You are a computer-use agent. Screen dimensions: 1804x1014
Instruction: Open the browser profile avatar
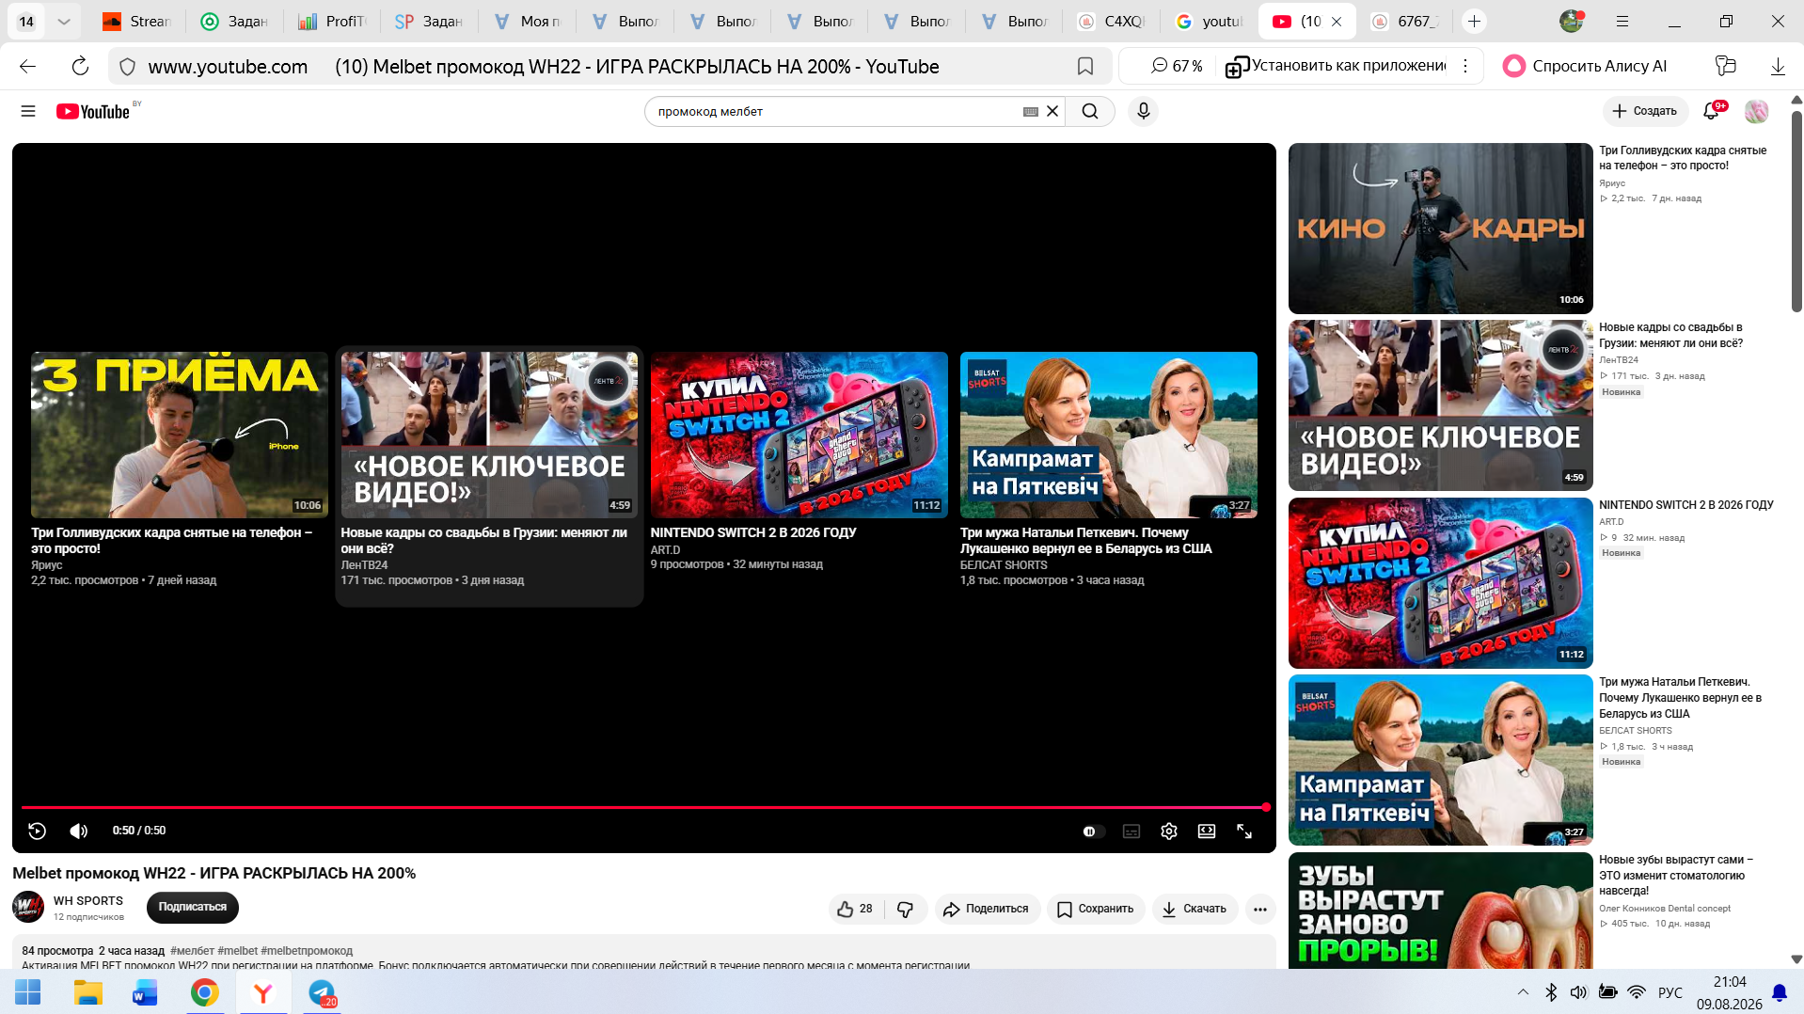coord(1571,21)
